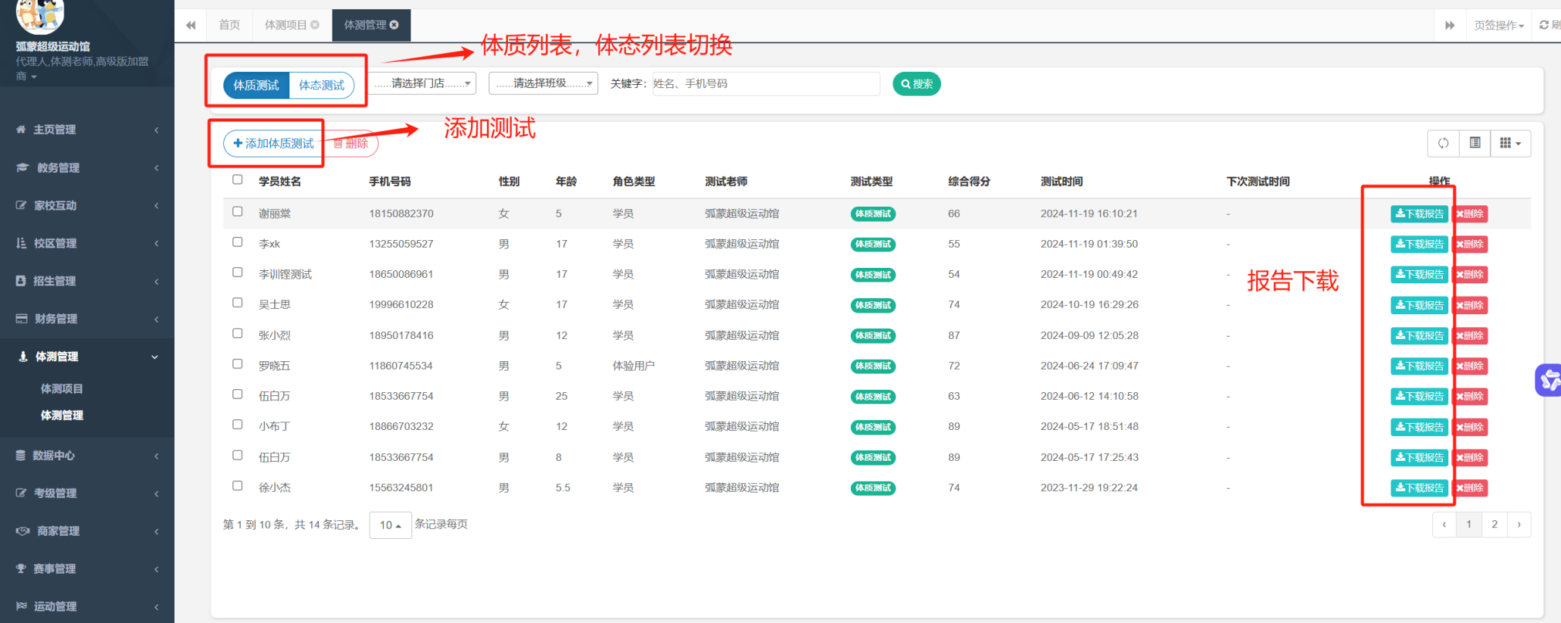Click the keyword search input field

pos(764,83)
